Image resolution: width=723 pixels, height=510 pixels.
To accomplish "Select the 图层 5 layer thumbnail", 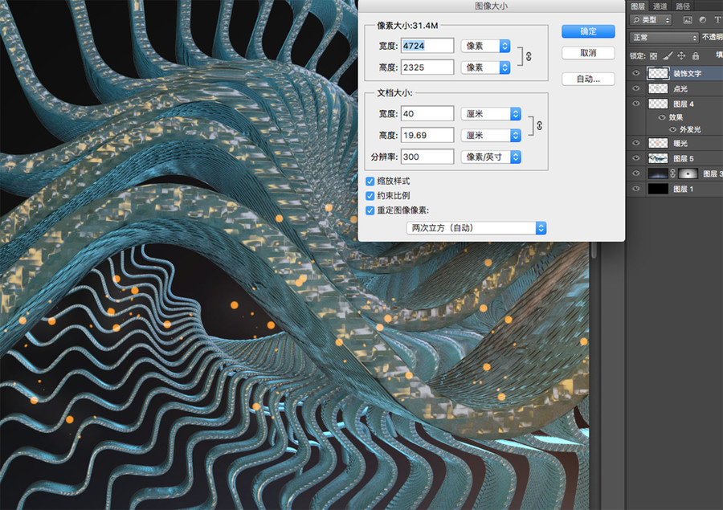I will (x=658, y=158).
